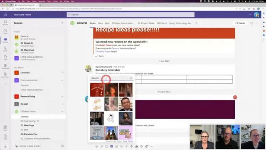Open the Approvals app in the left rail
Screen dimensions: 266x150
point(5,66)
